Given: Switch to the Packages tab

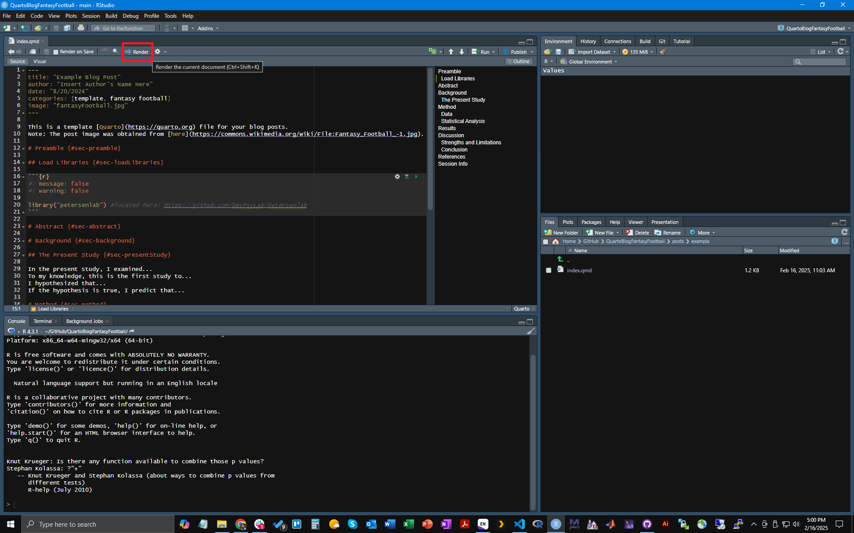Looking at the screenshot, I should point(591,222).
